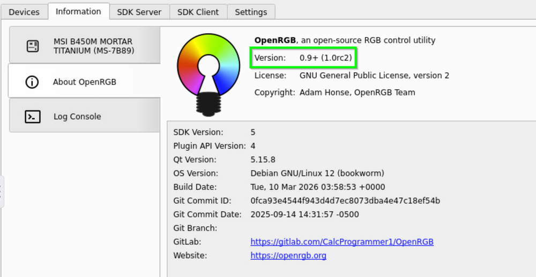Click the Git Commit Date 2025-09-14 value
Screen dimensions: 536x277
tap(304, 214)
